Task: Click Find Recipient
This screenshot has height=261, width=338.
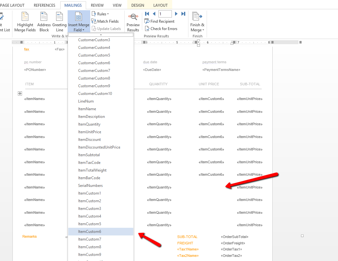Action: click(159, 21)
